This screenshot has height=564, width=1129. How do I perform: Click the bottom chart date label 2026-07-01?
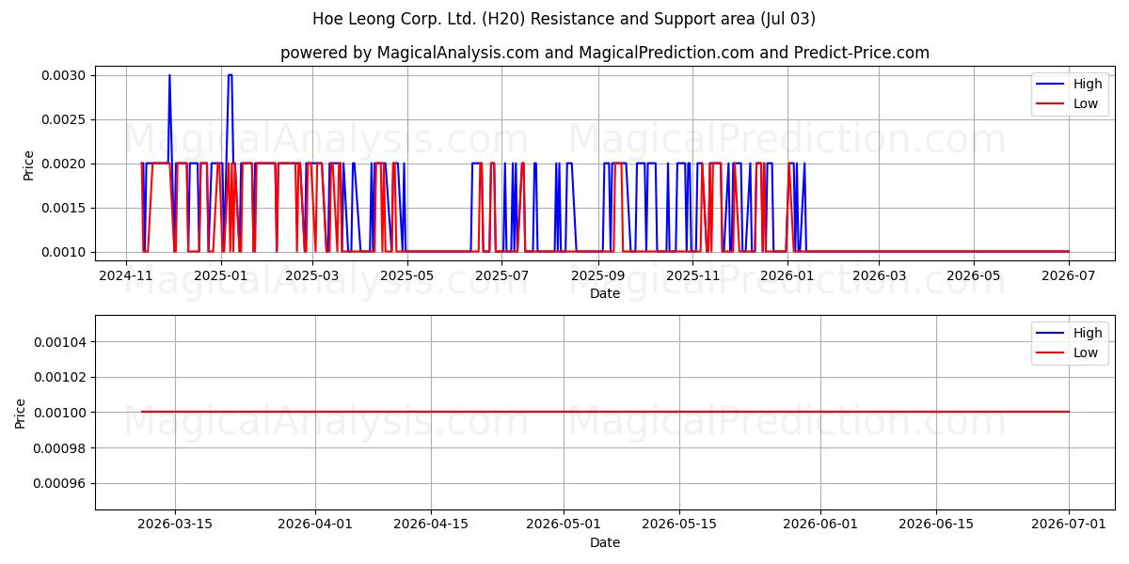[x=1069, y=524]
